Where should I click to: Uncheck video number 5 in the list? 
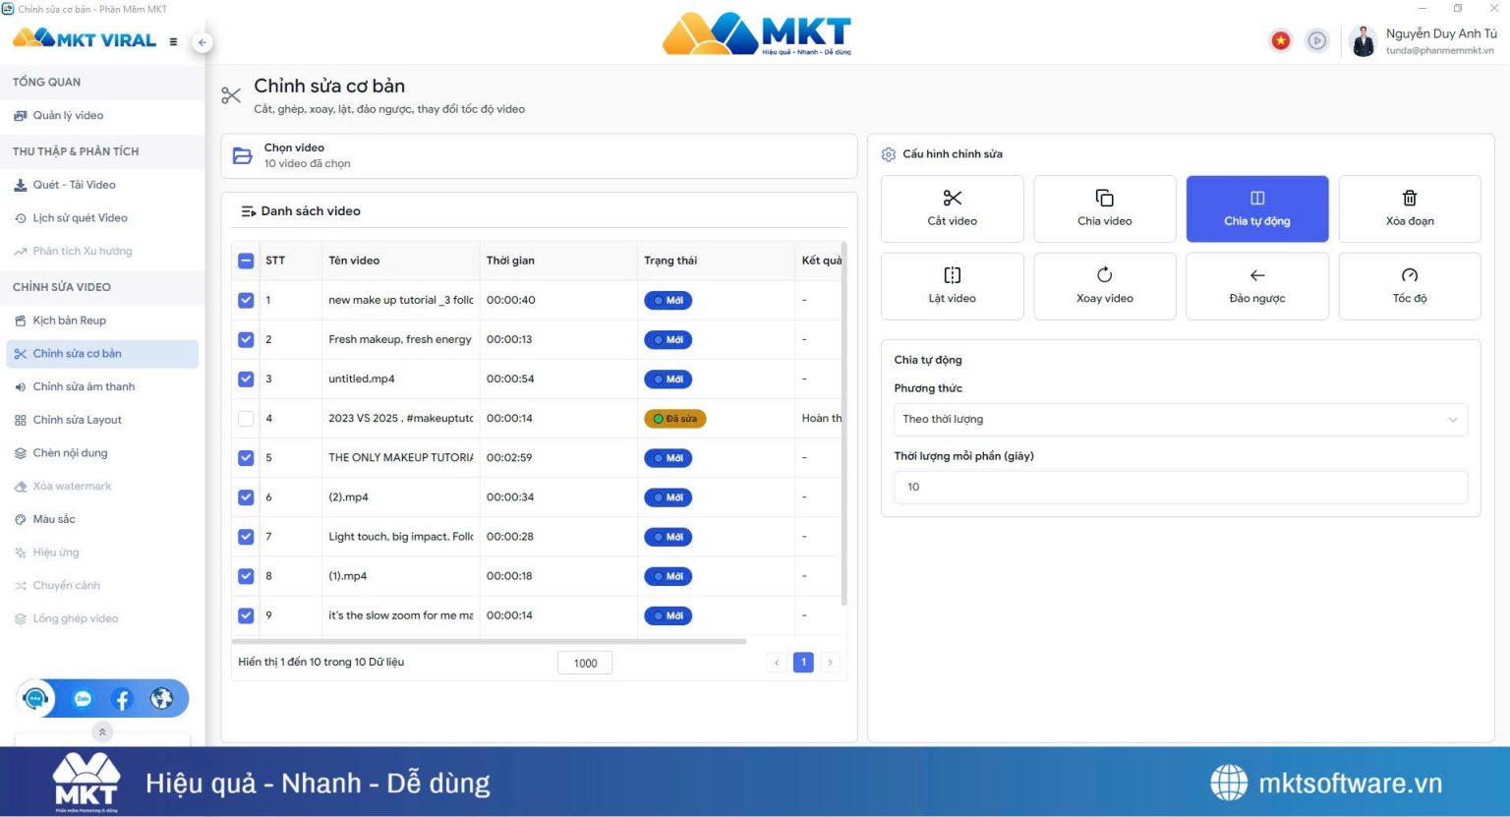[x=245, y=457]
